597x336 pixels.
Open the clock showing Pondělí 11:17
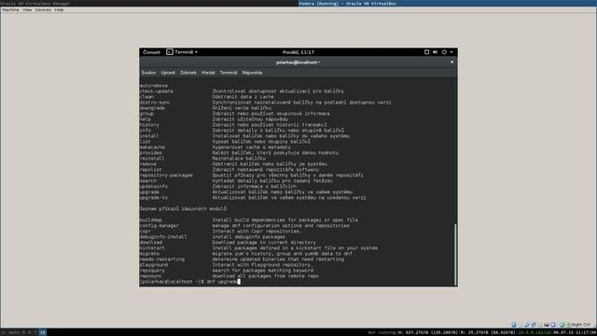[x=298, y=52]
